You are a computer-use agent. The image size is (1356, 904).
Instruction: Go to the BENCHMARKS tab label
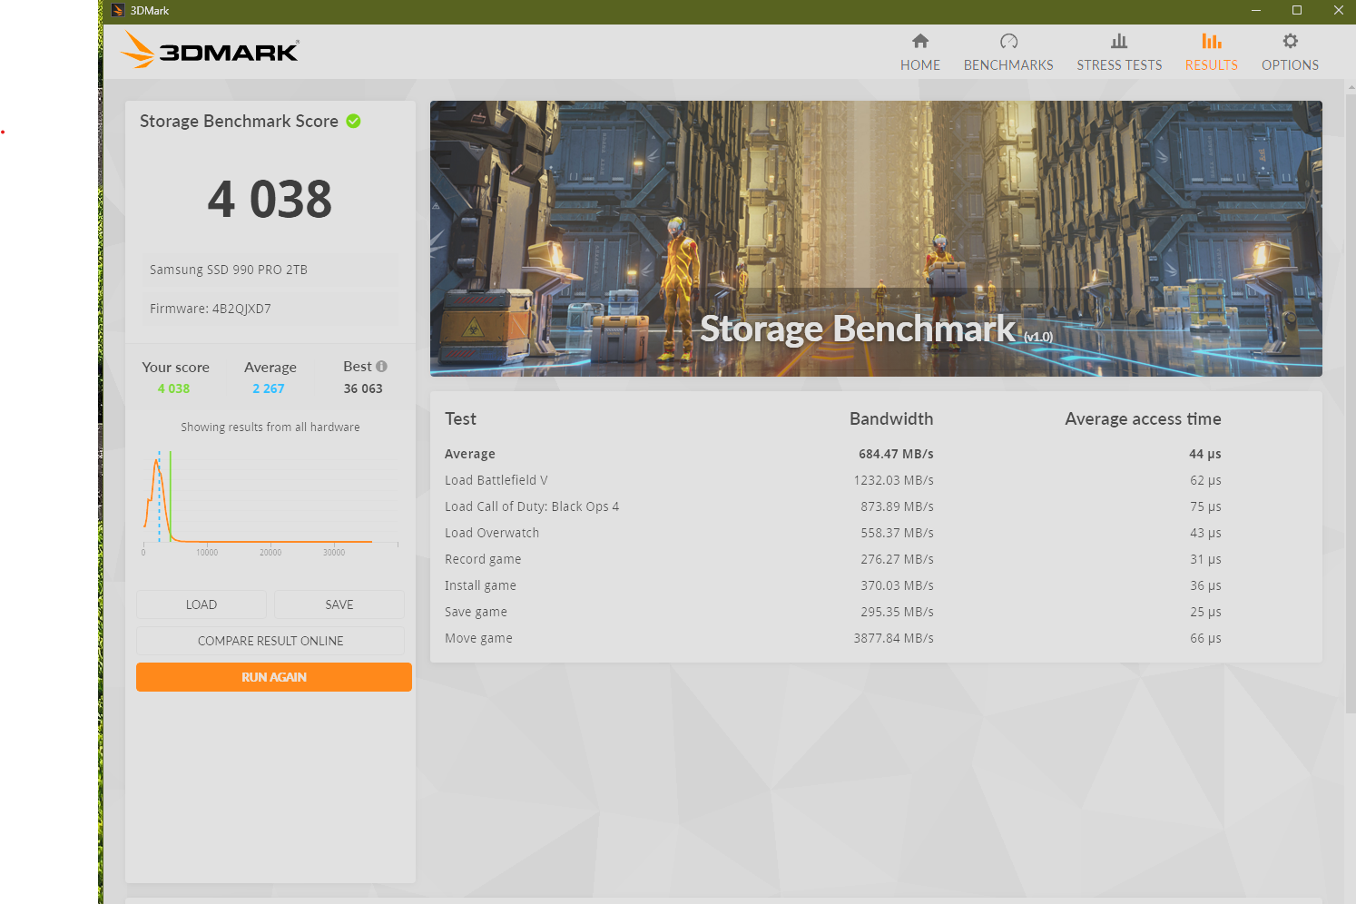(1008, 65)
